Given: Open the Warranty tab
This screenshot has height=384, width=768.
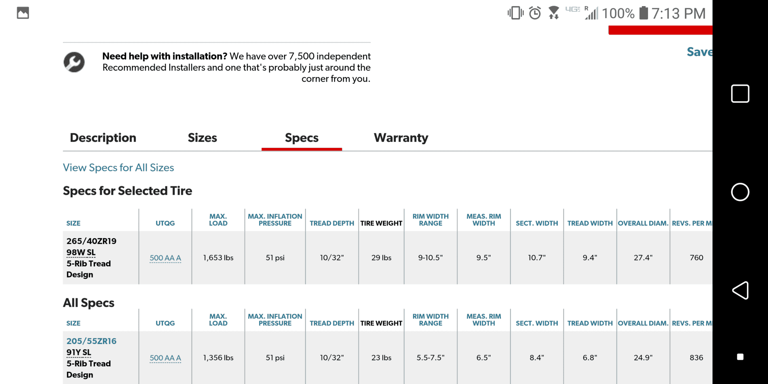Looking at the screenshot, I should coord(401,138).
